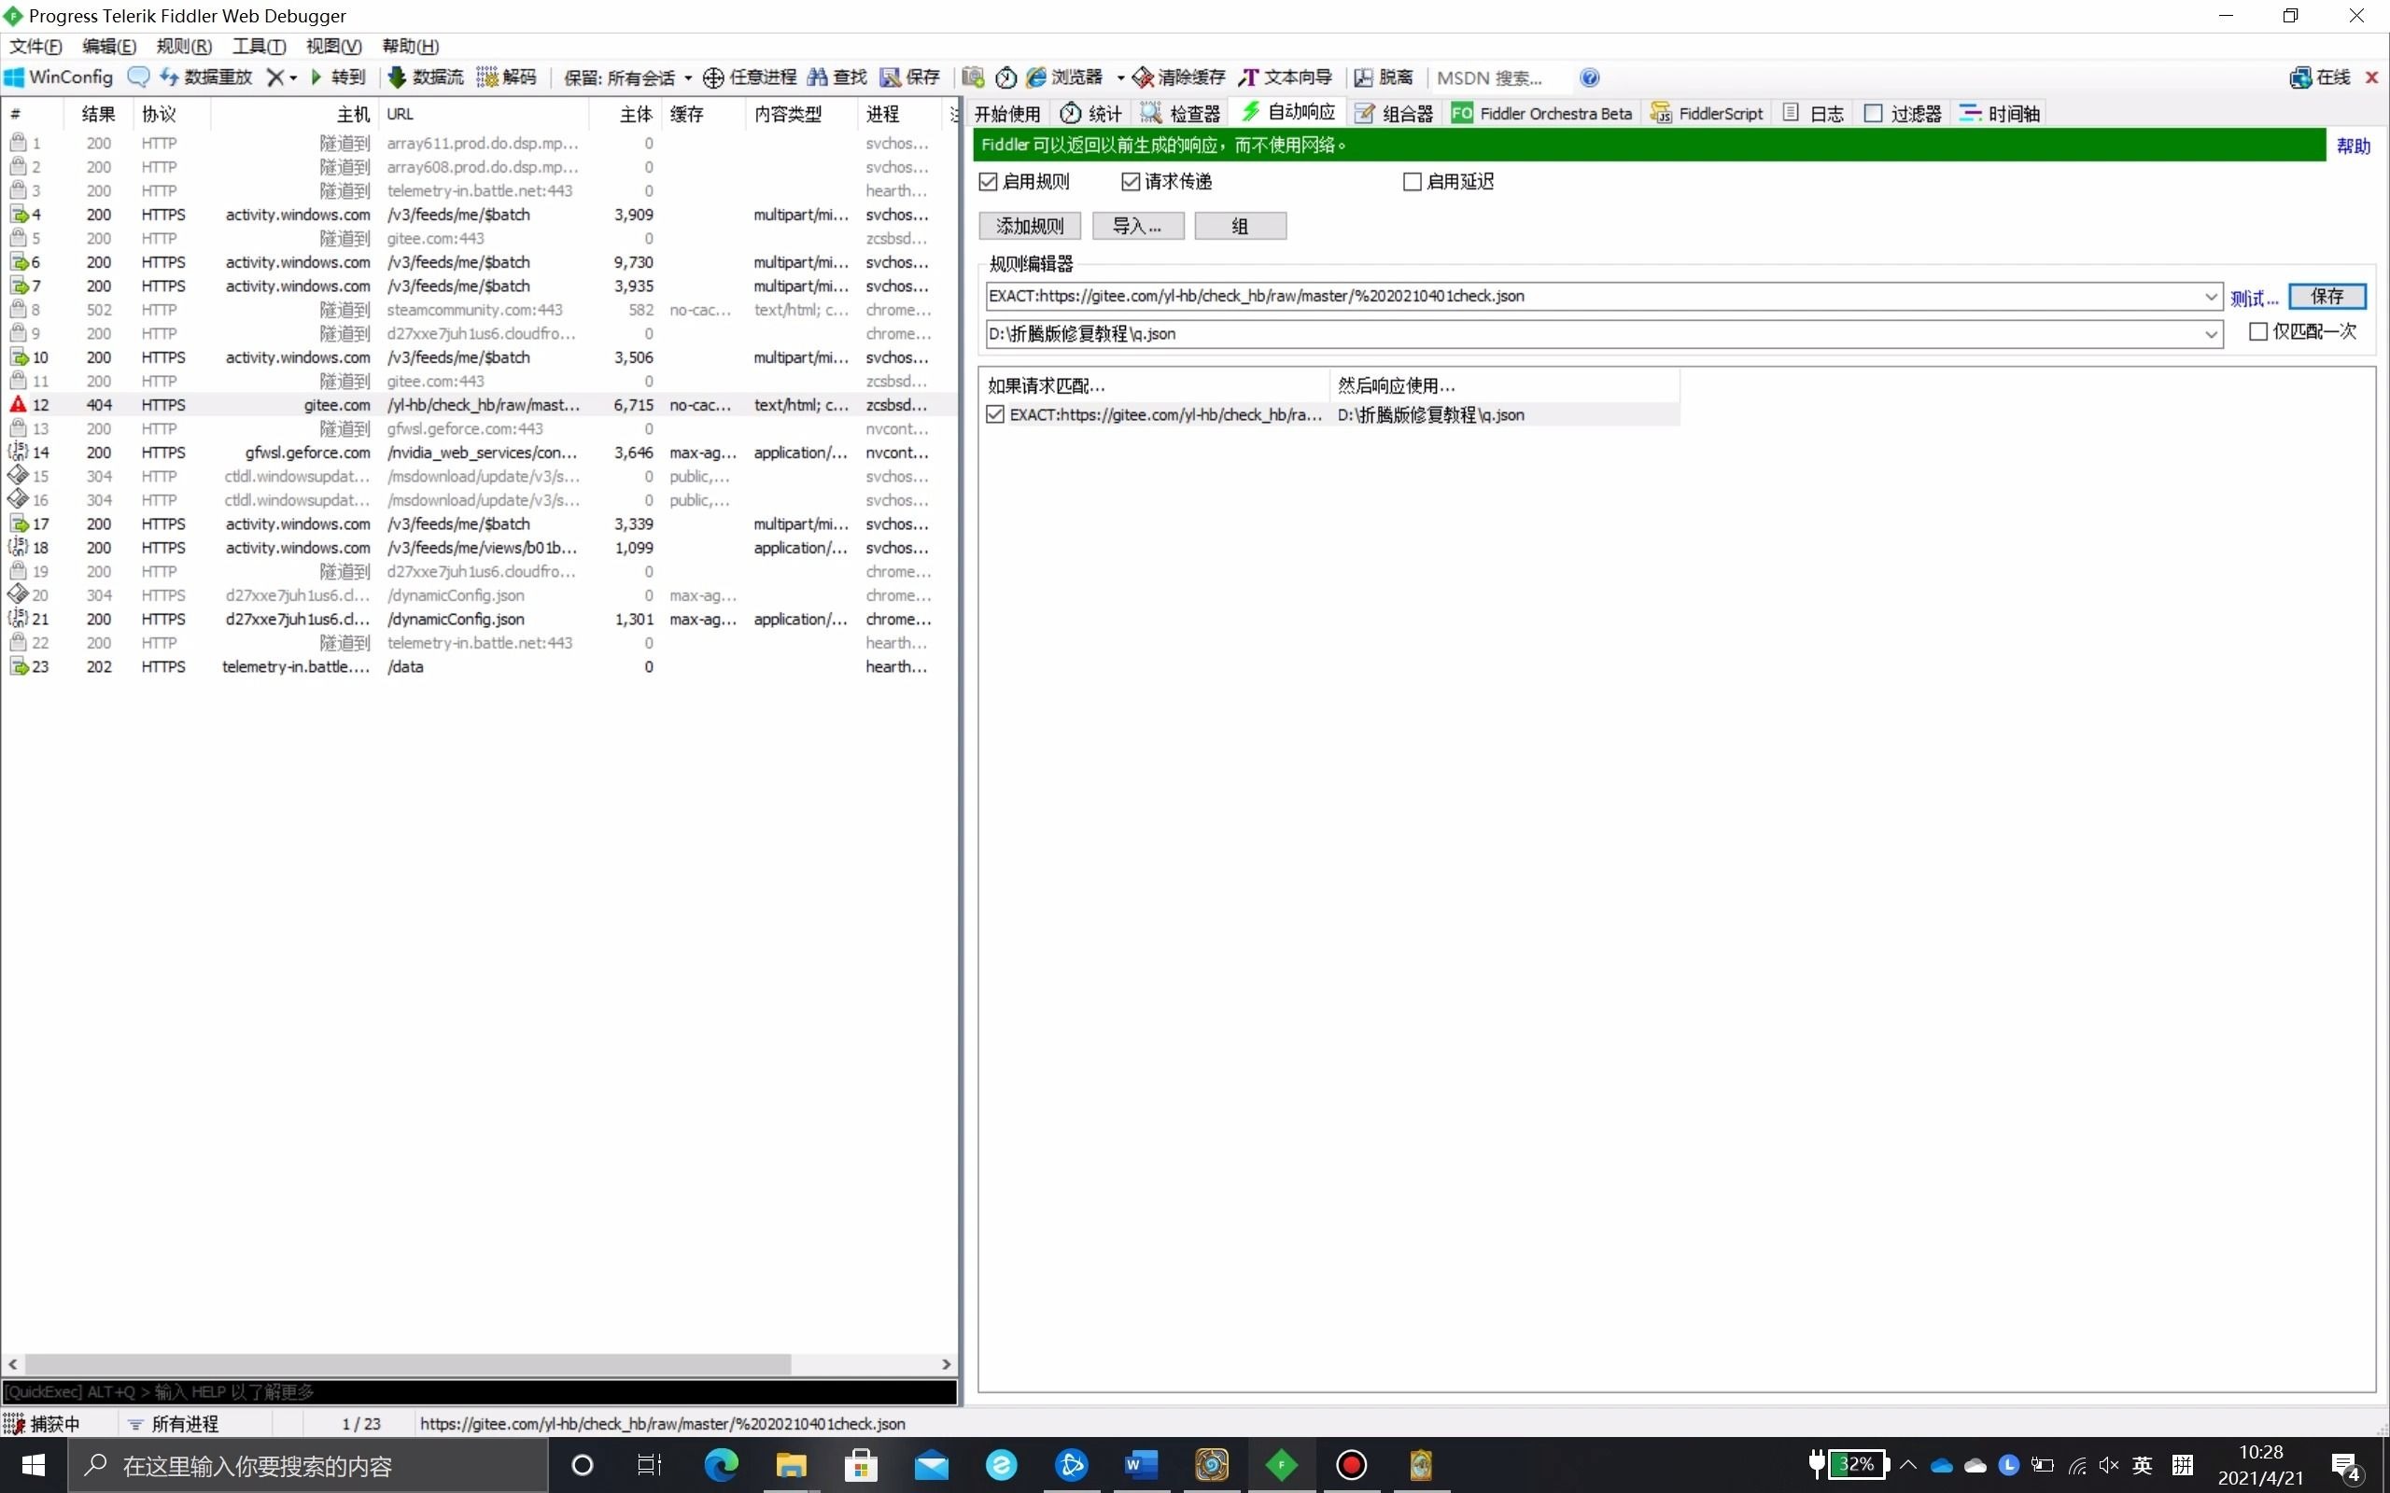This screenshot has width=2390, height=1493.
Task: Click the 组 group button
Action: [x=1241, y=226]
